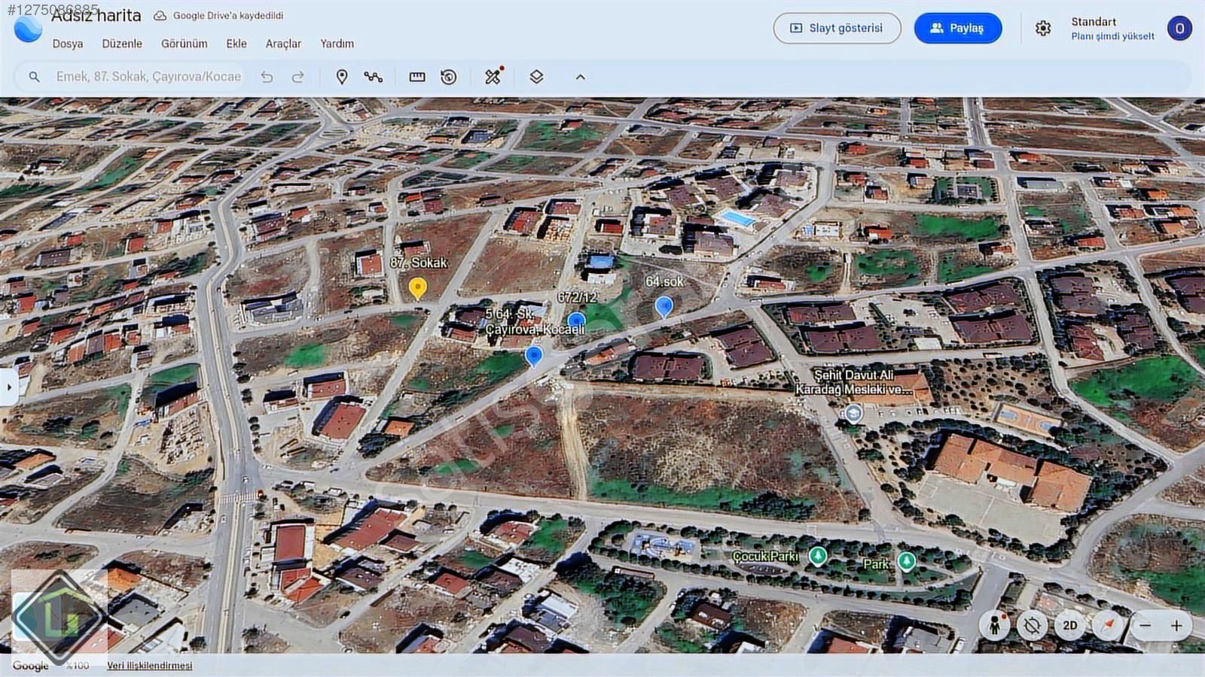This screenshot has height=677, width=1205.
Task: Start the Slayt gösterisi presentation
Action: [837, 29]
